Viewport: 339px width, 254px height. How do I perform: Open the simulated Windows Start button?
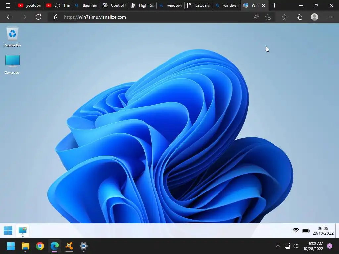pyautogui.click(x=8, y=231)
